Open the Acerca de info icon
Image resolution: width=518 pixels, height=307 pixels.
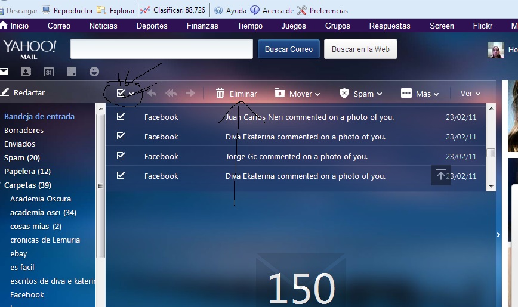coord(254,10)
